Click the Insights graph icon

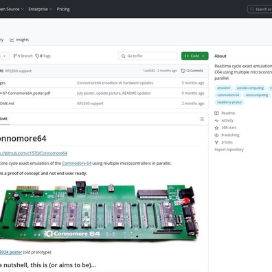point(12,40)
